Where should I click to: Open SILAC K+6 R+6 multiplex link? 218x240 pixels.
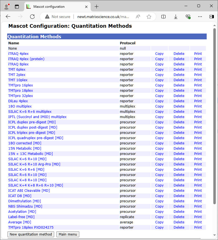(x=30, y=112)
